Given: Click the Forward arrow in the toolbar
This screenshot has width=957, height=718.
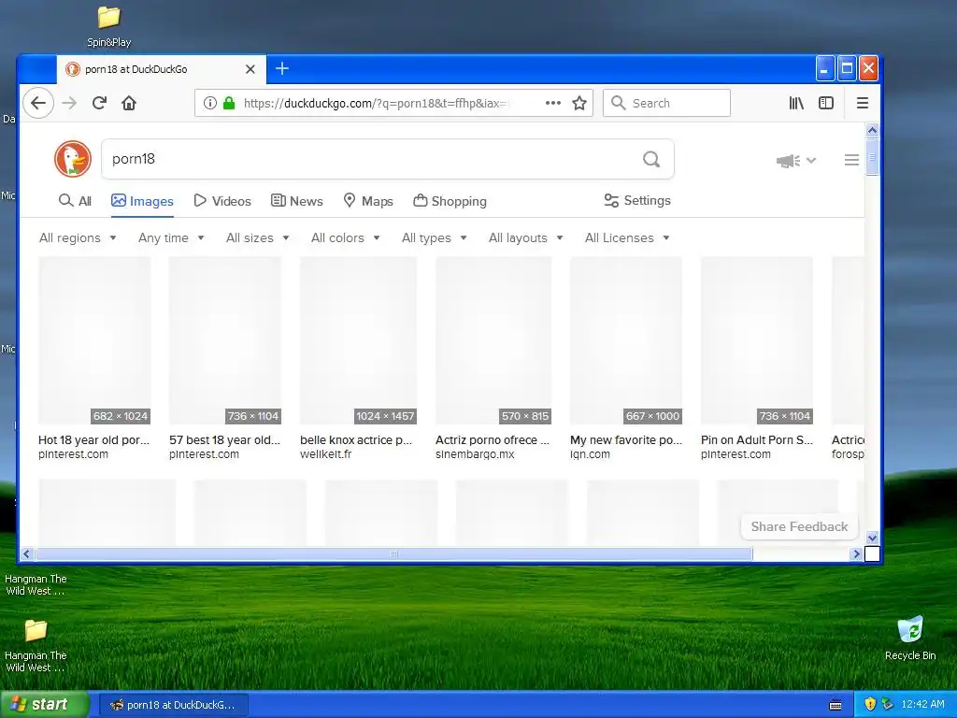Looking at the screenshot, I should point(69,103).
